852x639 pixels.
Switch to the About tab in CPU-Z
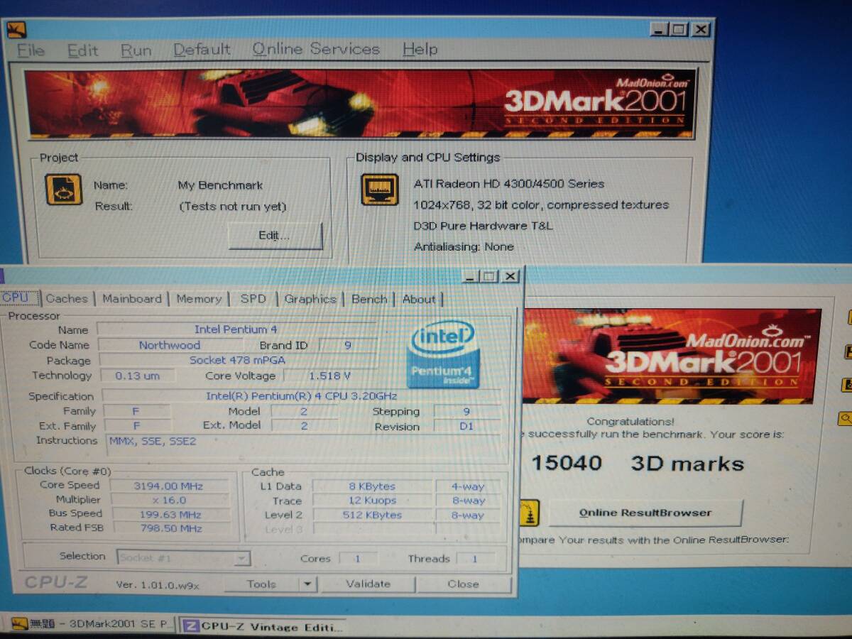[419, 299]
